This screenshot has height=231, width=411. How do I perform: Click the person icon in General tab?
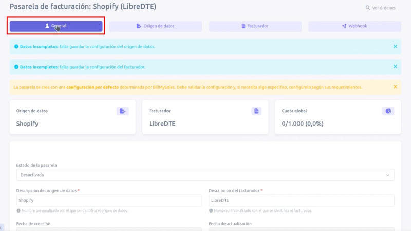(47, 26)
